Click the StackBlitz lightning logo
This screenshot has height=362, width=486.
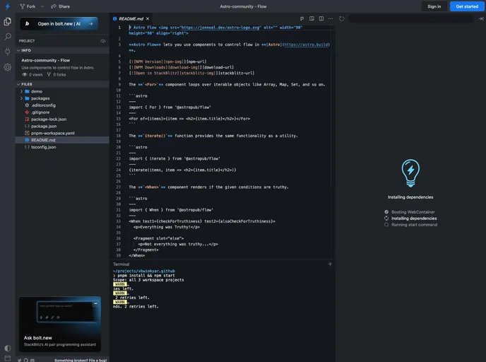(8, 6)
